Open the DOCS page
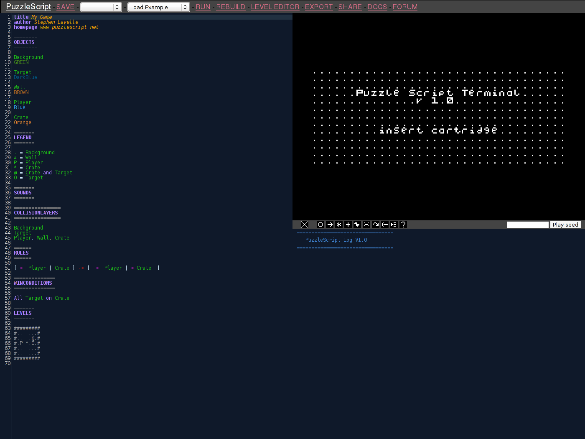The width and height of the screenshot is (585, 439). 377,7
